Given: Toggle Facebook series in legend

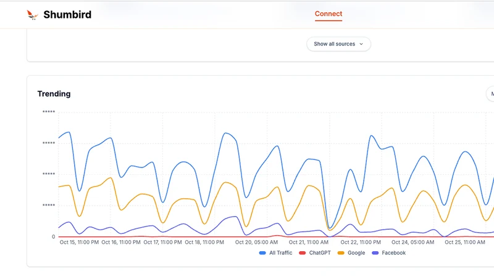Looking at the screenshot, I should click(388, 253).
